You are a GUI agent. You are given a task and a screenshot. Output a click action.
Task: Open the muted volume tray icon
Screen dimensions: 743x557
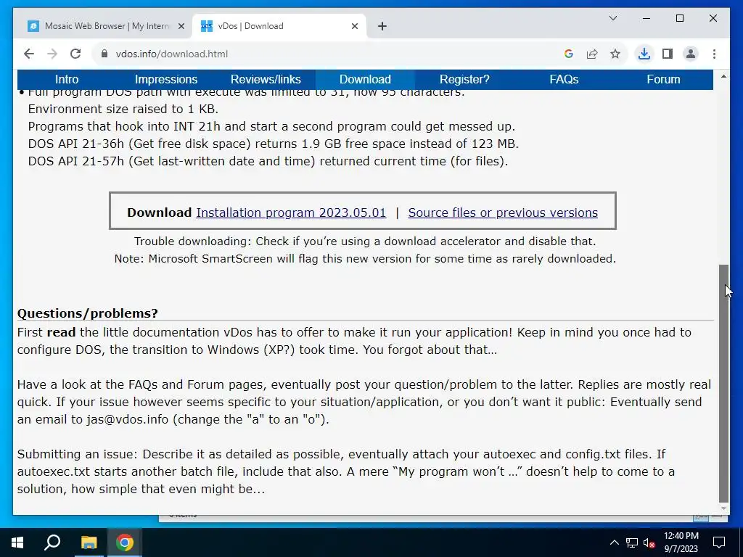pyautogui.click(x=649, y=542)
